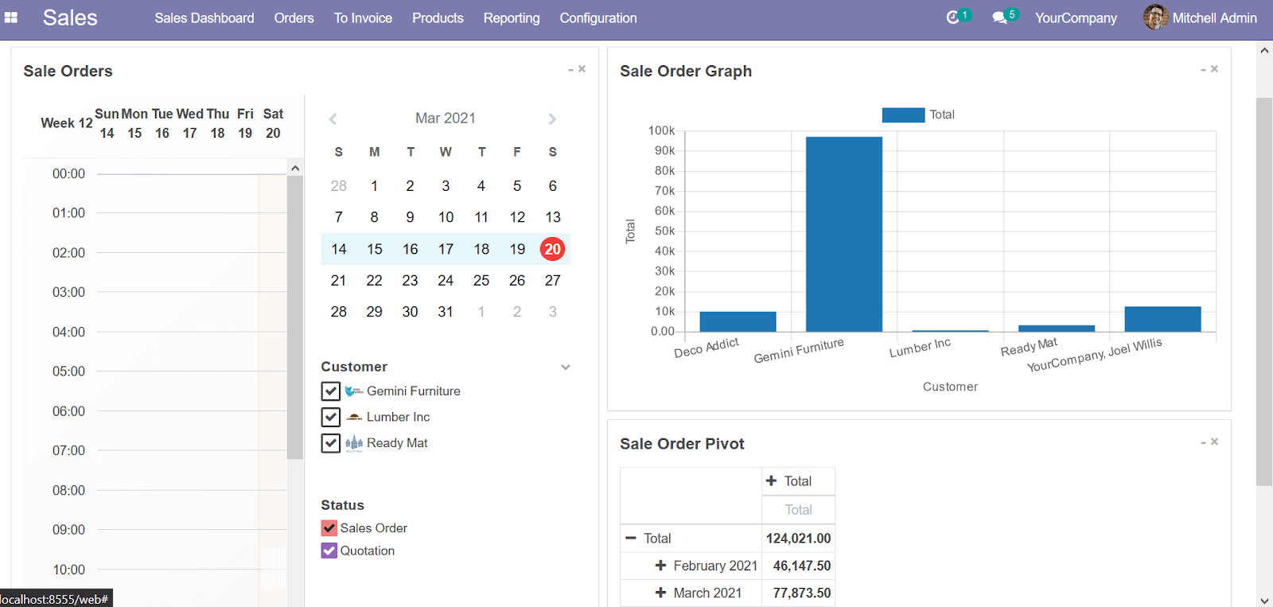Click Mitchell Admin's avatar picture
Screen dimensions: 1273x607
pyautogui.click(x=1155, y=18)
